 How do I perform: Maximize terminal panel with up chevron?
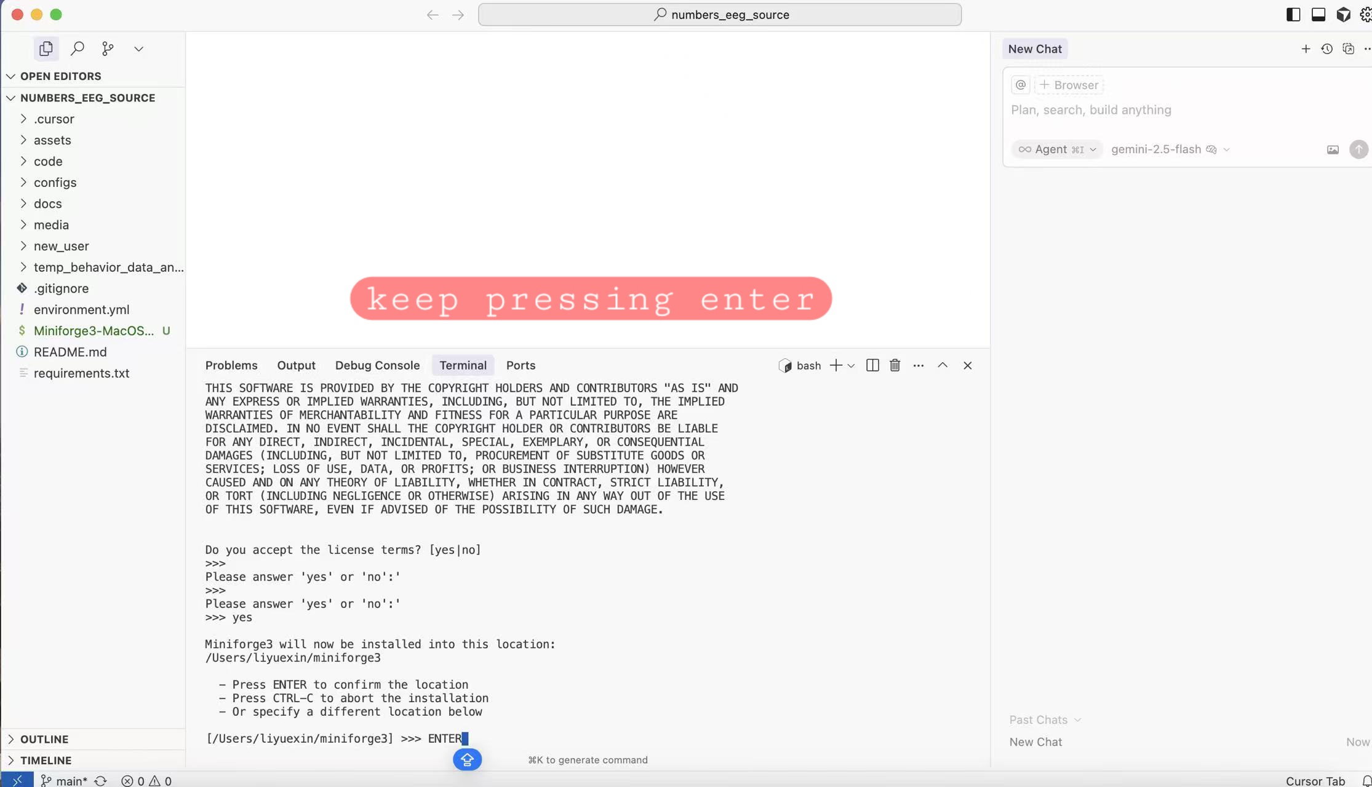click(x=942, y=365)
